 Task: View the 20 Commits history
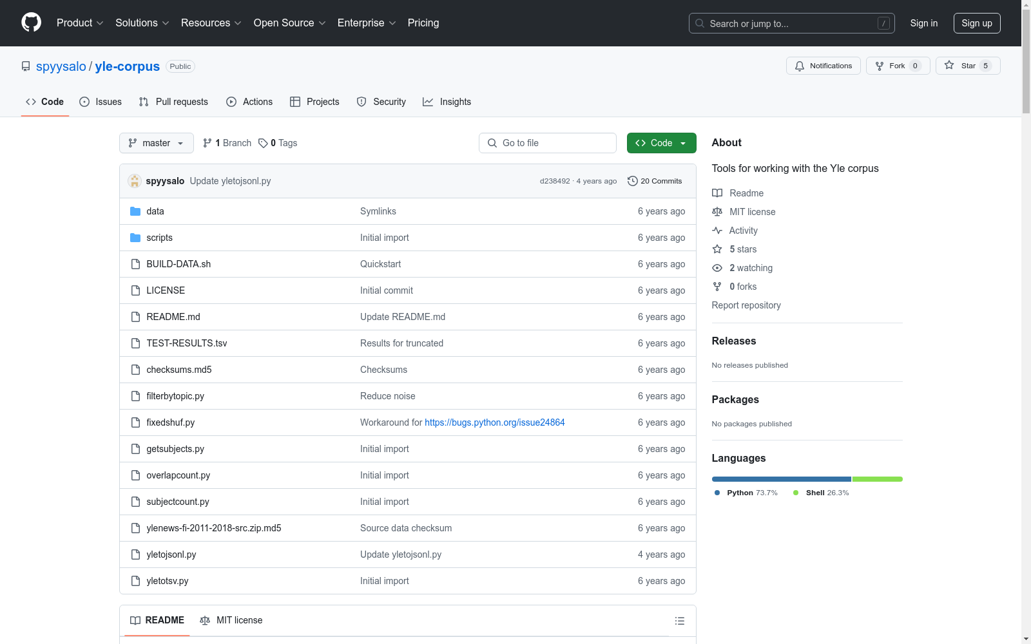tap(655, 181)
